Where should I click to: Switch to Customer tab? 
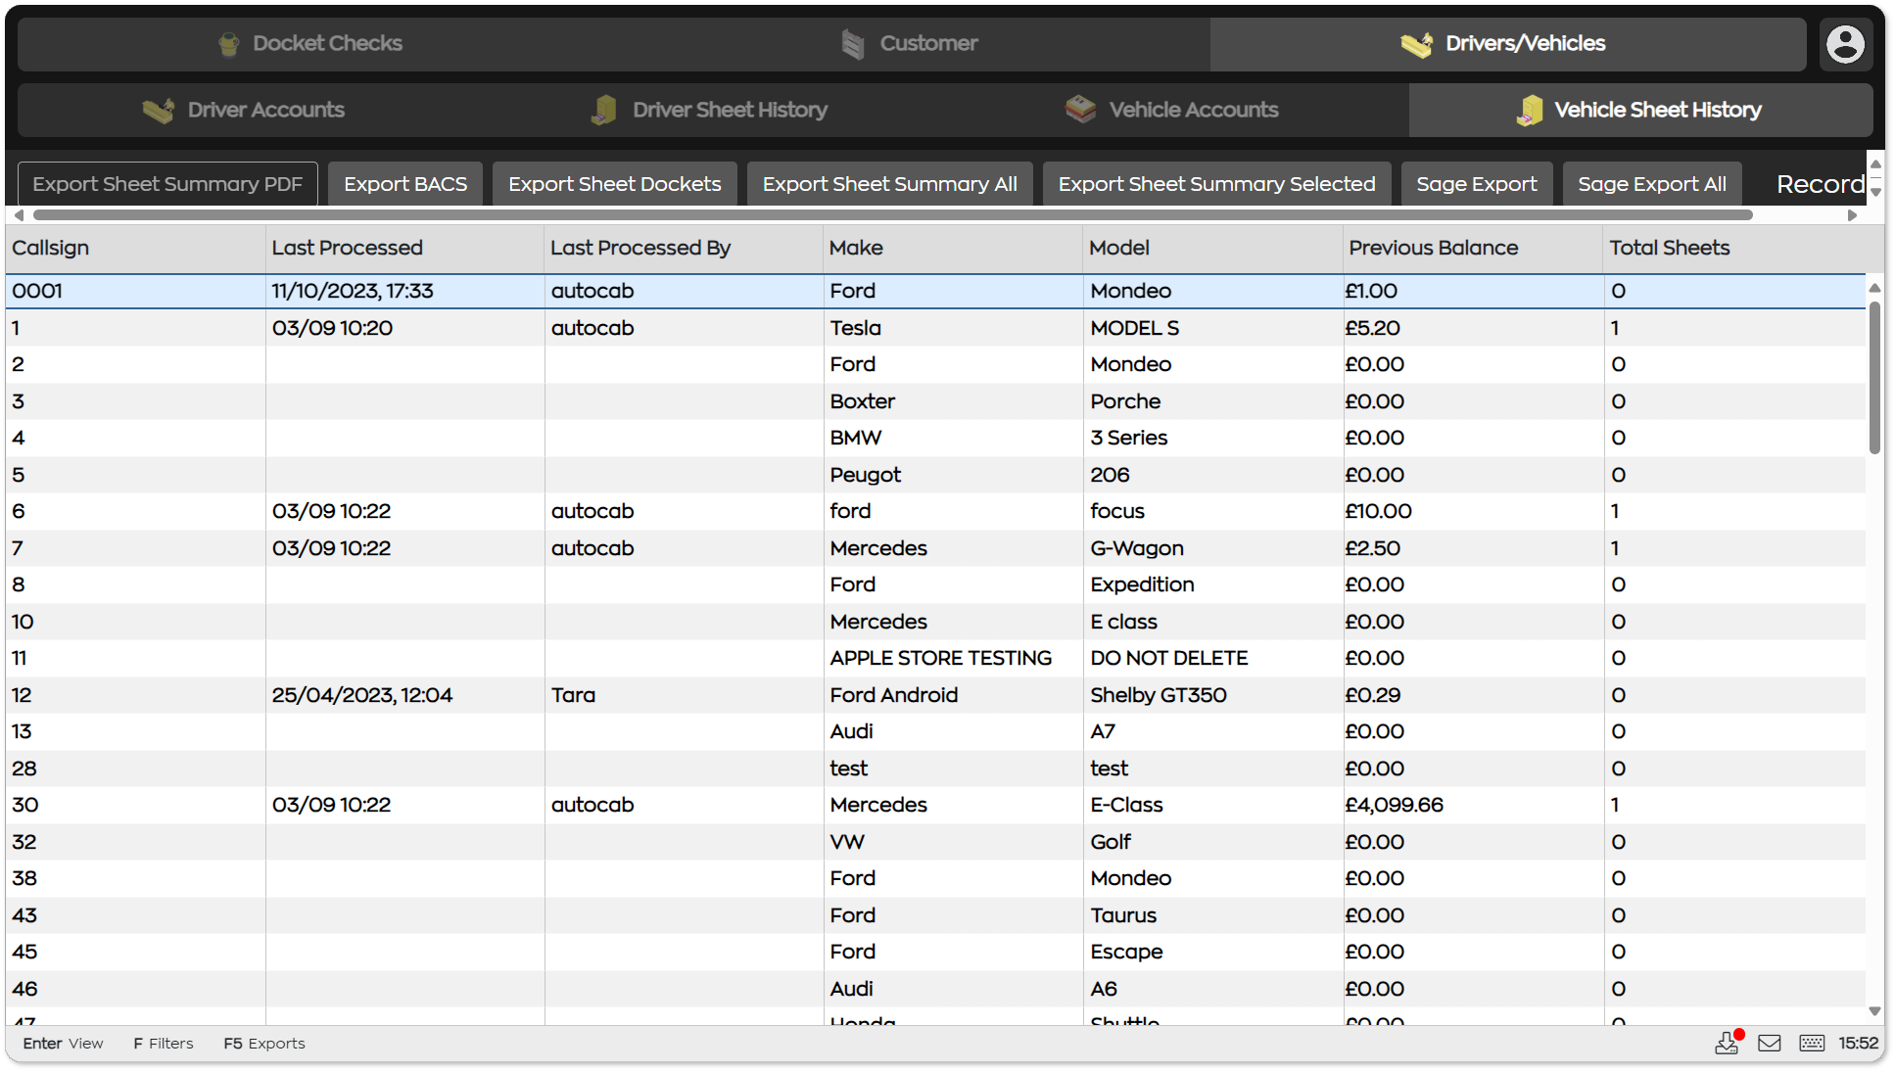pos(911,44)
